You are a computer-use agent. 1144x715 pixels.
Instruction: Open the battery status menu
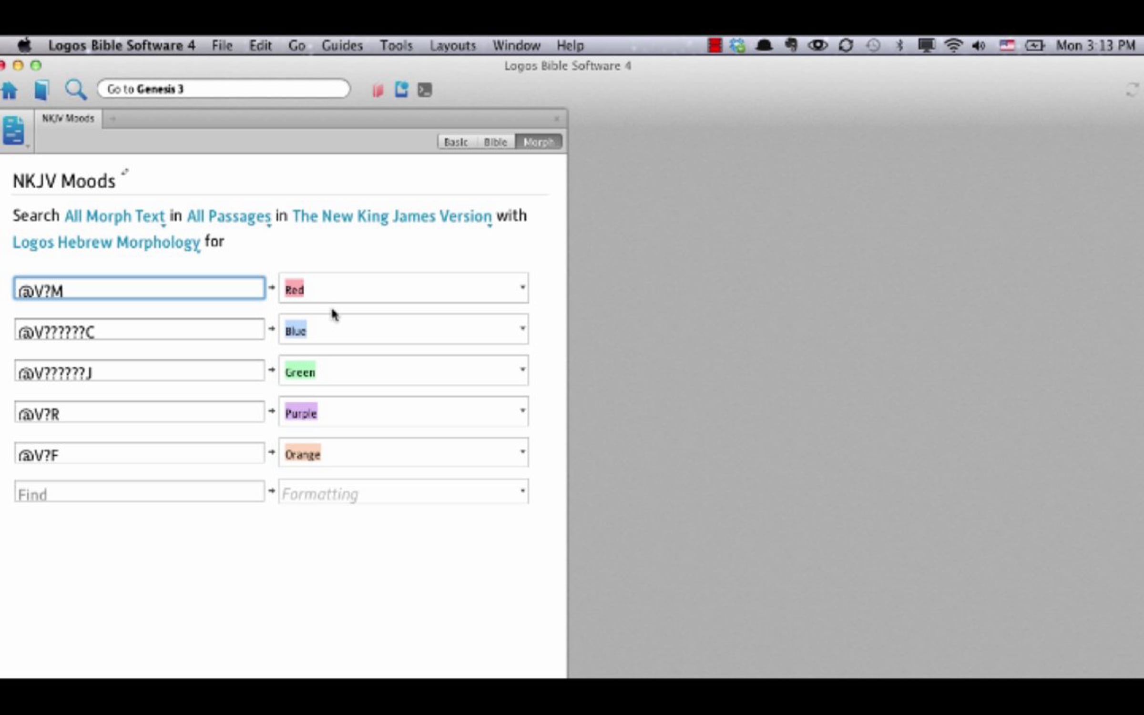[1034, 46]
